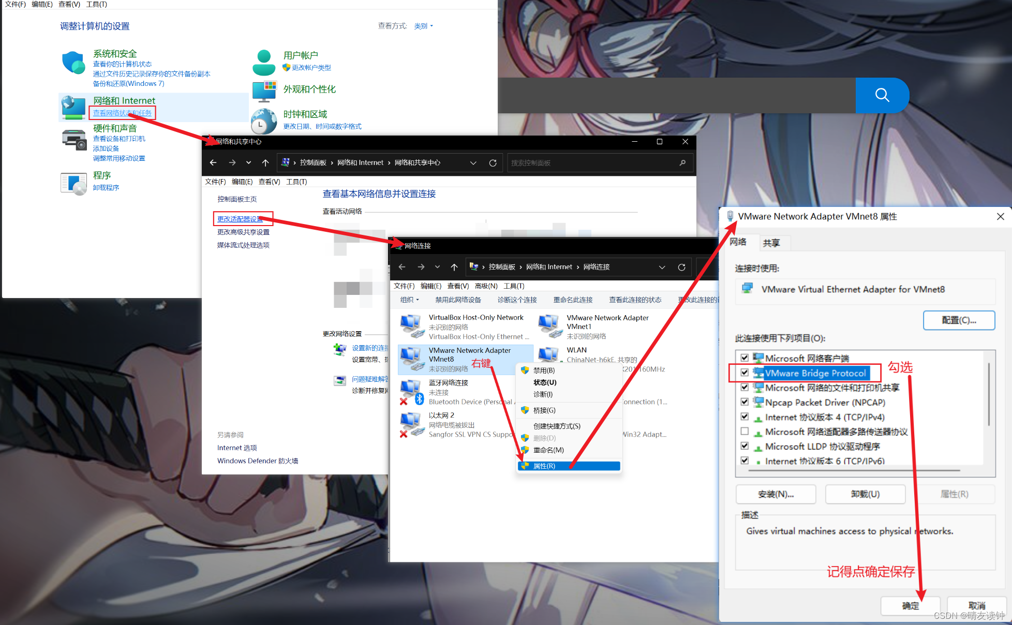The width and height of the screenshot is (1012, 625).
Task: Click the Configure (C) button
Action: [958, 320]
